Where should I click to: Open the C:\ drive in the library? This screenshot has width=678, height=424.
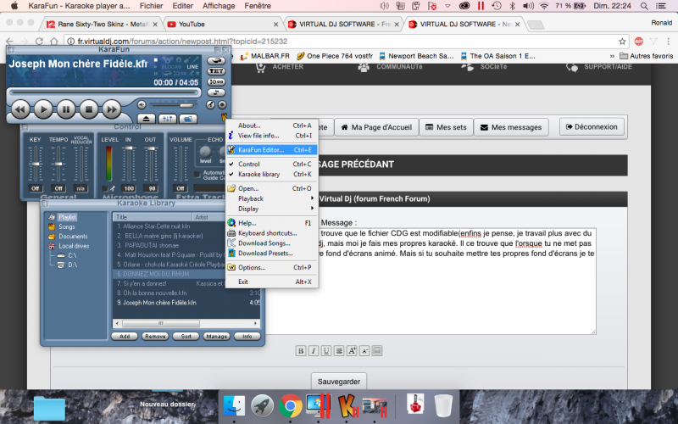pyautogui.click(x=72, y=255)
